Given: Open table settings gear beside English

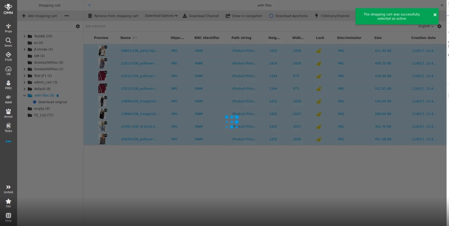Looking at the screenshot, I should (x=439, y=26).
